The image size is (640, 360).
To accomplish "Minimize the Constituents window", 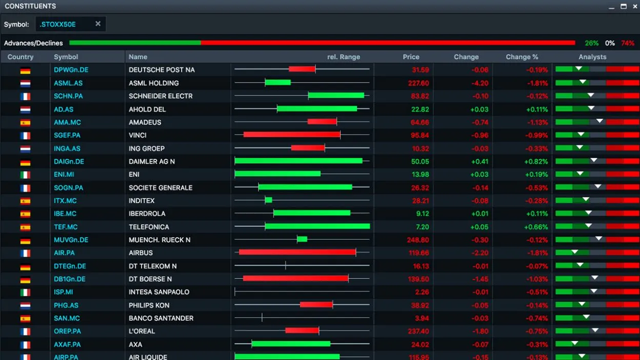I will pyautogui.click(x=612, y=7).
